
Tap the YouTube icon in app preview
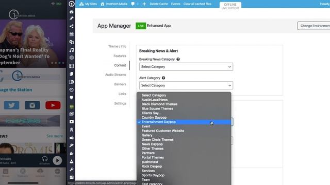(53, 105)
